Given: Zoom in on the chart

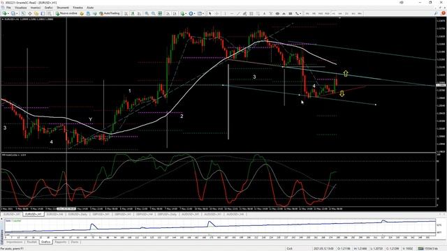Looking at the screenshot, I should 147,13.
